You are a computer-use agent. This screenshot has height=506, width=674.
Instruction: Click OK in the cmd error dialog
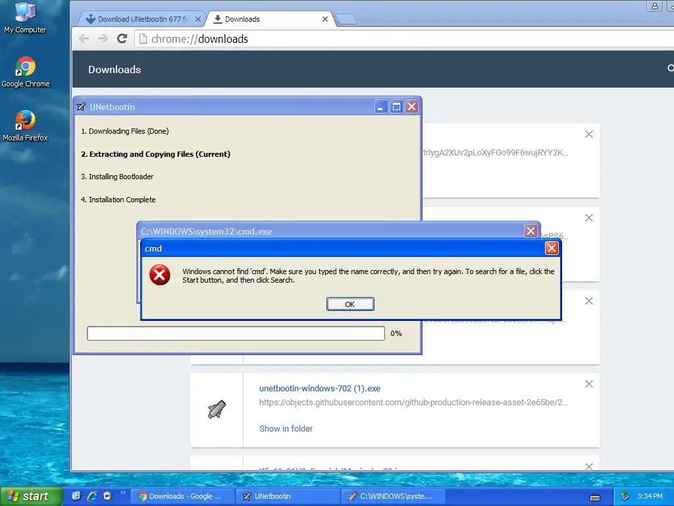click(x=350, y=304)
